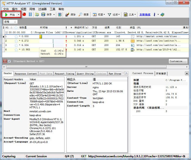Expand the Save (保存) dropdown arrow
191x160 pixels.
click(54, 14)
